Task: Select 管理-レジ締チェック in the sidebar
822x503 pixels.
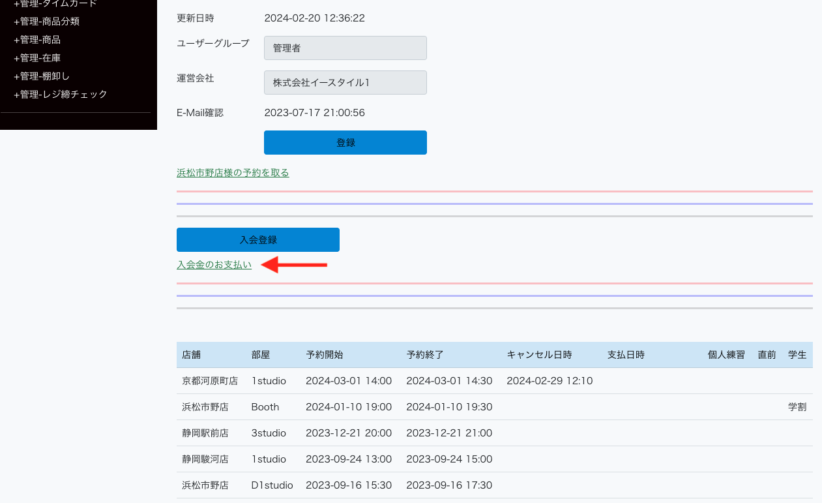Action: 60,95
